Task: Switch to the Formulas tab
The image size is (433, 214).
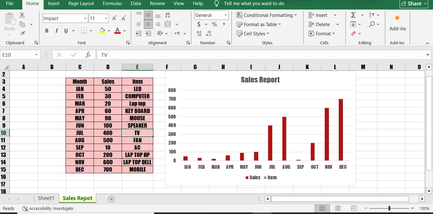Action: coord(112,4)
